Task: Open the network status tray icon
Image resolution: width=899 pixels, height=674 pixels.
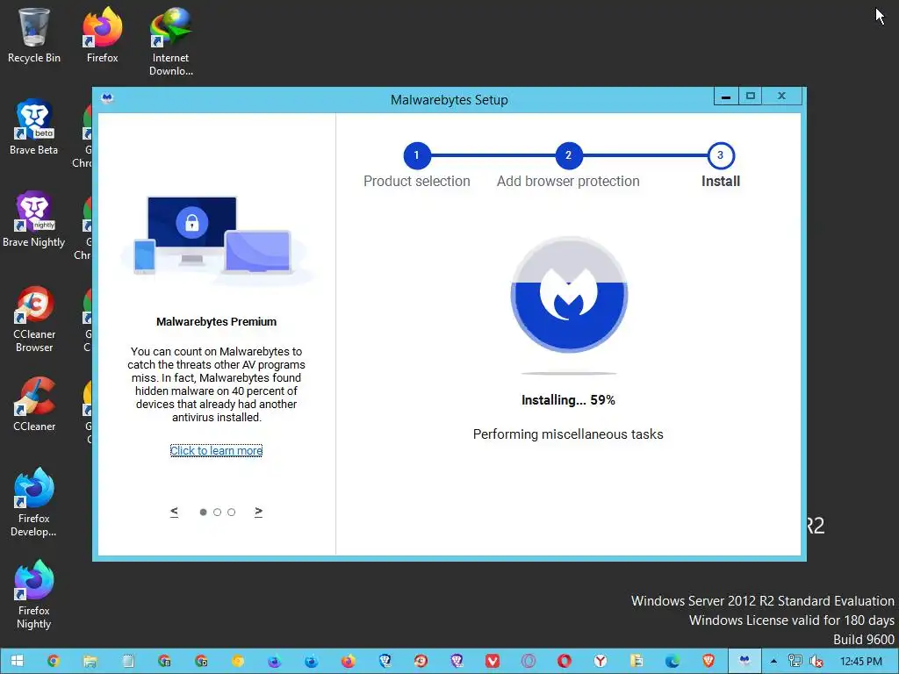Action: (795, 661)
